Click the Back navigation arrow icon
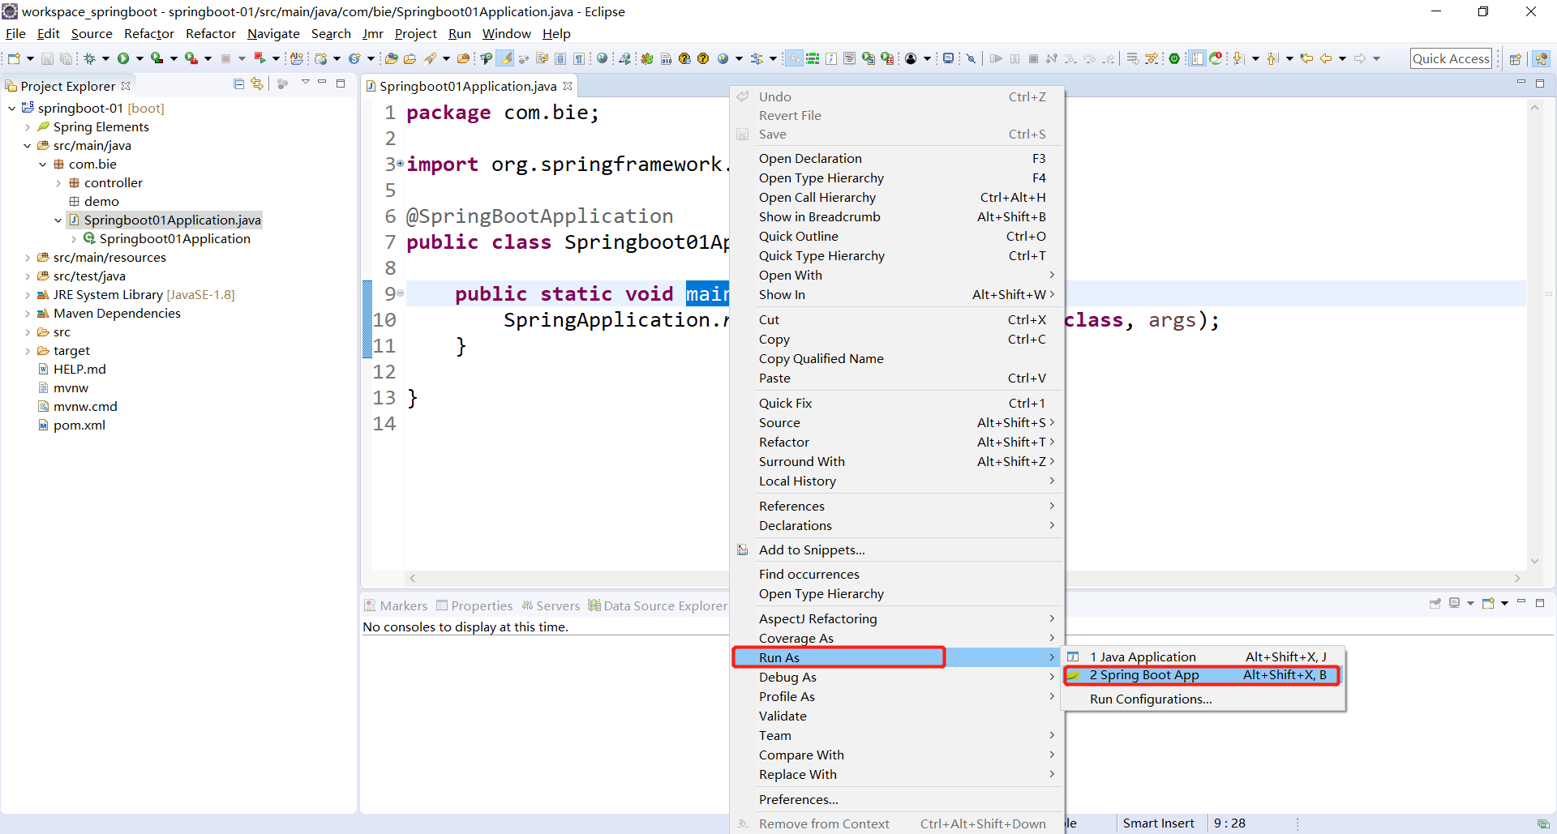Image resolution: width=1557 pixels, height=834 pixels. coord(1326,58)
